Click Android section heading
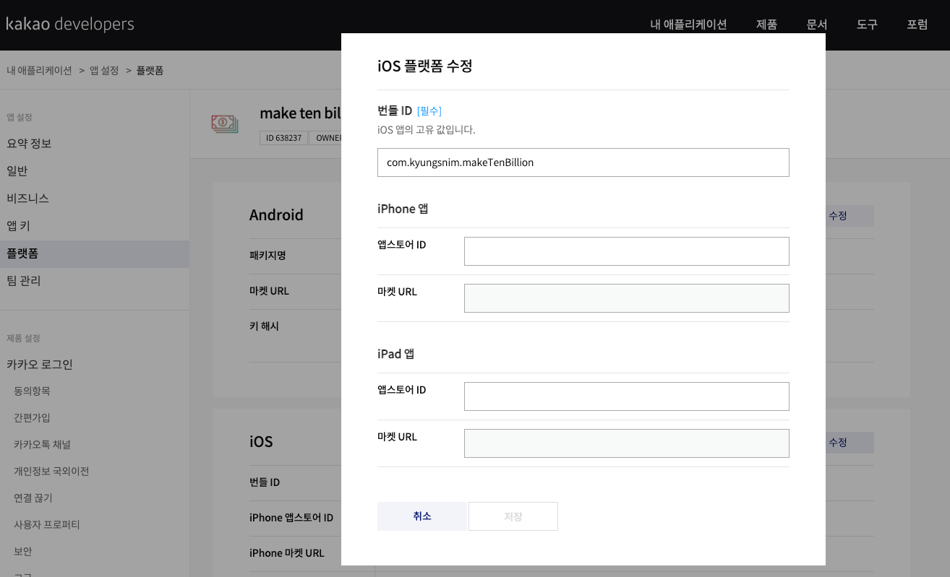Viewport: 950px width, 577px height. [276, 215]
